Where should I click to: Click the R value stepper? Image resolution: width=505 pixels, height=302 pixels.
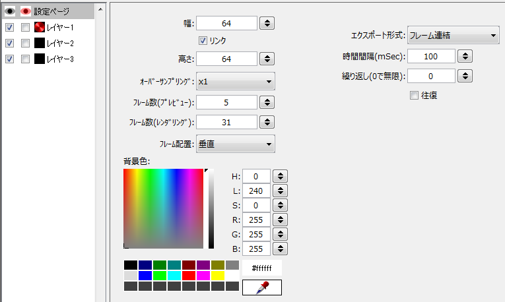coord(280,220)
